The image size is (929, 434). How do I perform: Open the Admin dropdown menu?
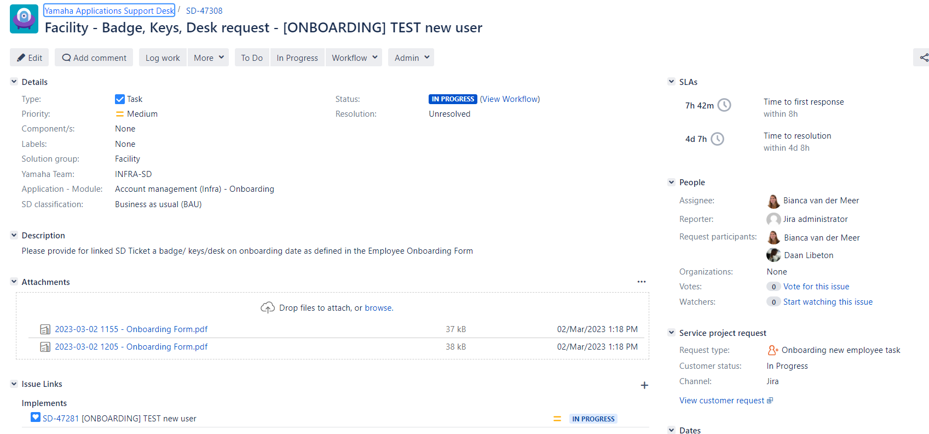(411, 58)
